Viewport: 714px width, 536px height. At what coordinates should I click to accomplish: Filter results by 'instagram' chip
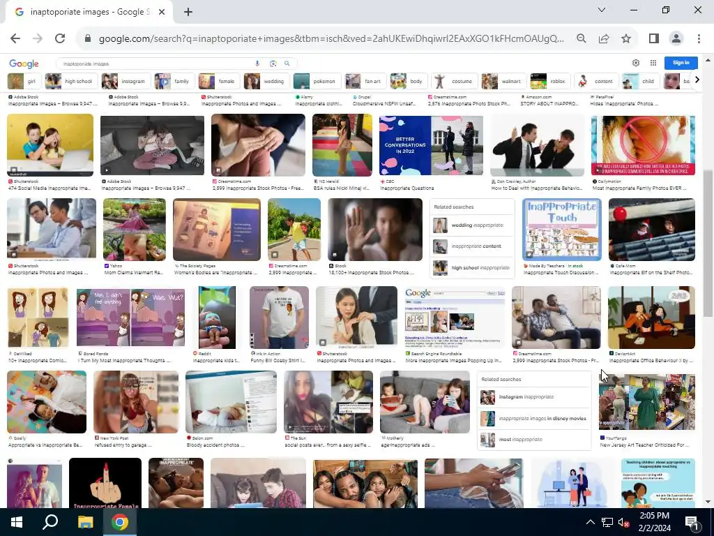coord(125,81)
